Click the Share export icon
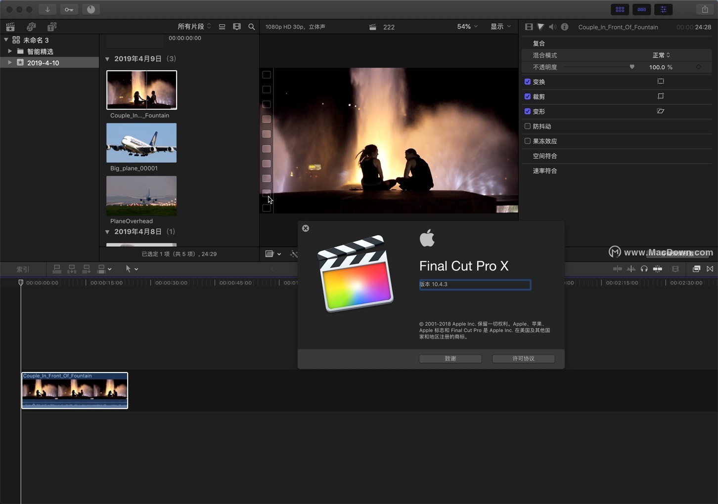The height and width of the screenshot is (504, 718). (x=705, y=9)
